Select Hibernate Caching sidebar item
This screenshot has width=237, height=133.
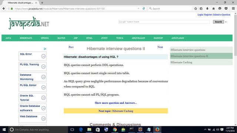tap(201, 62)
